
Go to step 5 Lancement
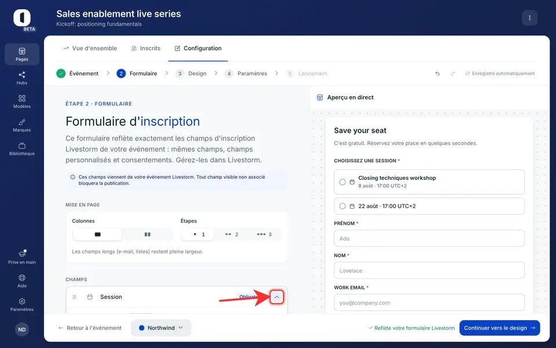coord(307,74)
